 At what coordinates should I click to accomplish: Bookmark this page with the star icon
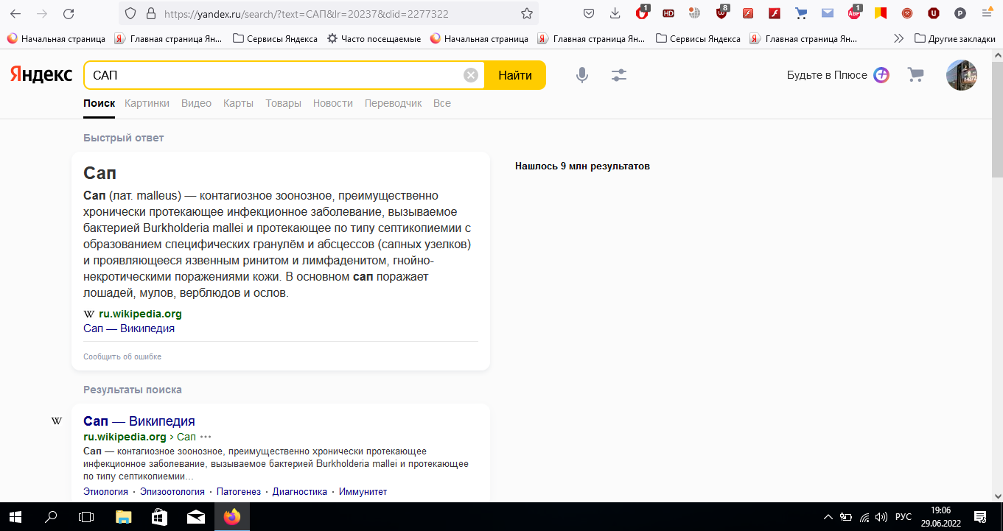point(527,13)
